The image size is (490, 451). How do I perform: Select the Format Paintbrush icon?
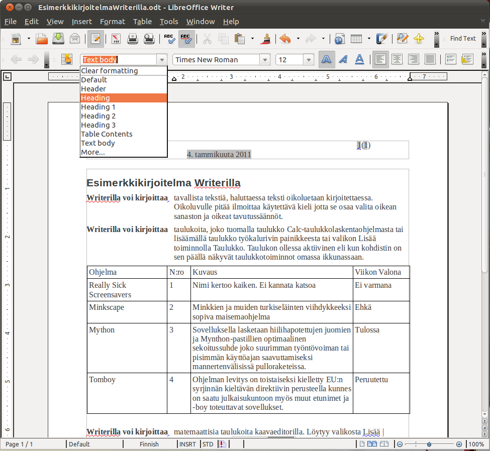click(x=266, y=39)
